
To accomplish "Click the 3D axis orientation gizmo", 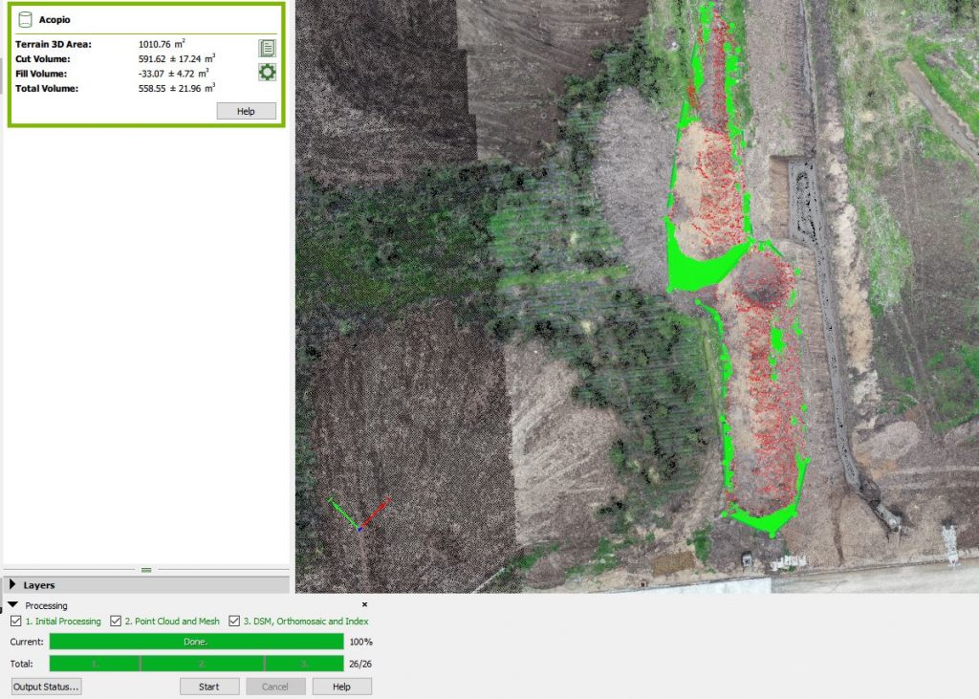I will [x=359, y=513].
